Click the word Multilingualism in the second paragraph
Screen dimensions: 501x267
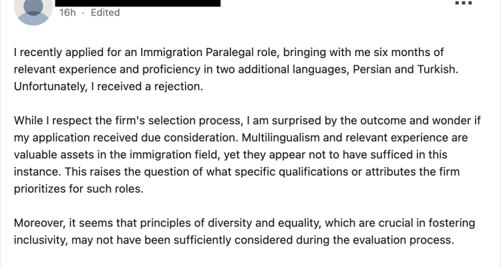(x=281, y=138)
